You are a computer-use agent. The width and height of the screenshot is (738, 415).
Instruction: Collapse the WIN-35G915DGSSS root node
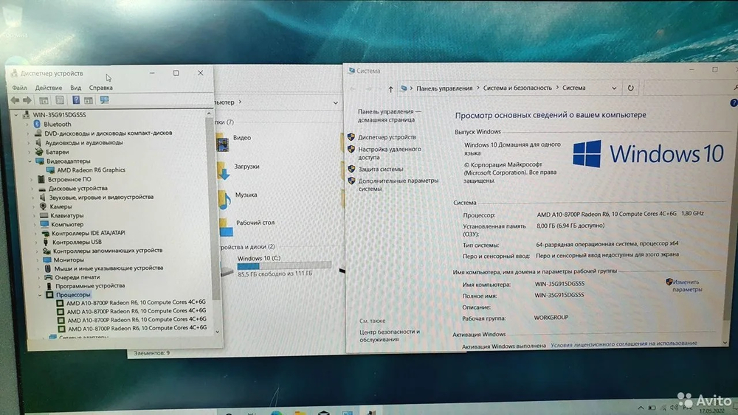pyautogui.click(x=16, y=115)
